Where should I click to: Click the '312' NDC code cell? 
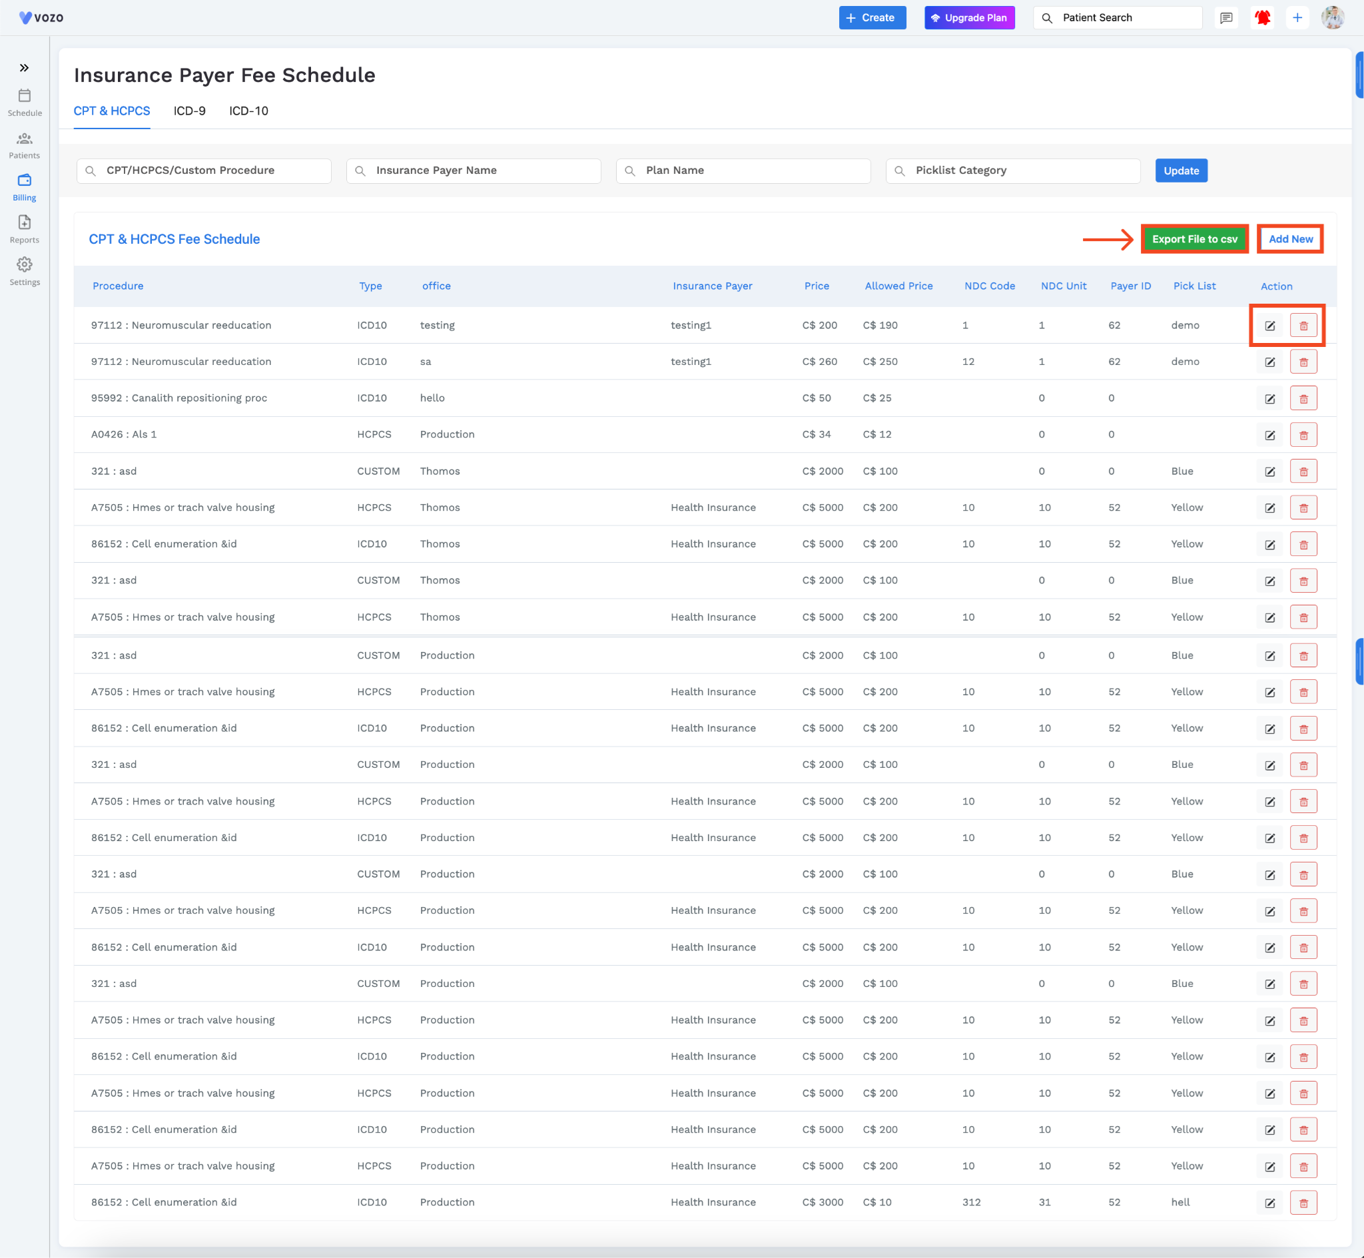[x=971, y=1202]
